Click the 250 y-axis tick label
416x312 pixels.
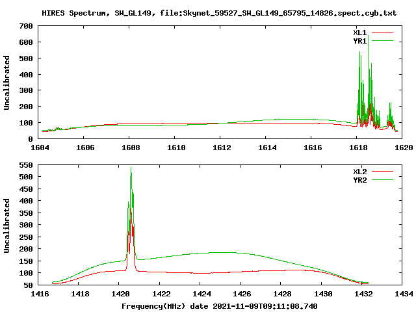(x=26, y=237)
